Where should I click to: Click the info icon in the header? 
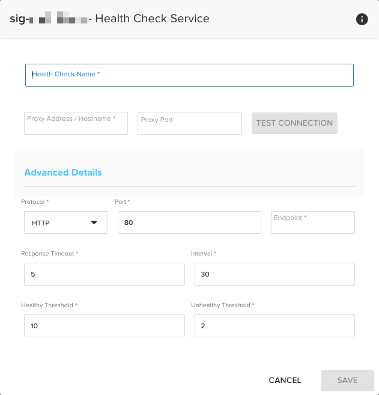(x=362, y=19)
